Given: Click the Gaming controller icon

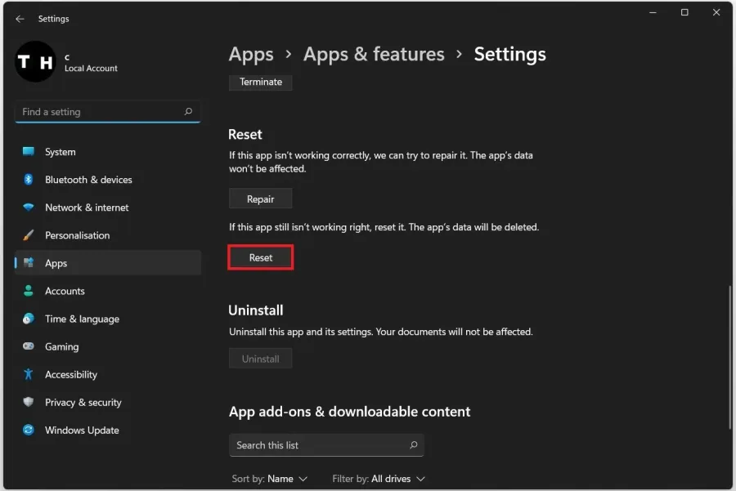Looking at the screenshot, I should (28, 346).
